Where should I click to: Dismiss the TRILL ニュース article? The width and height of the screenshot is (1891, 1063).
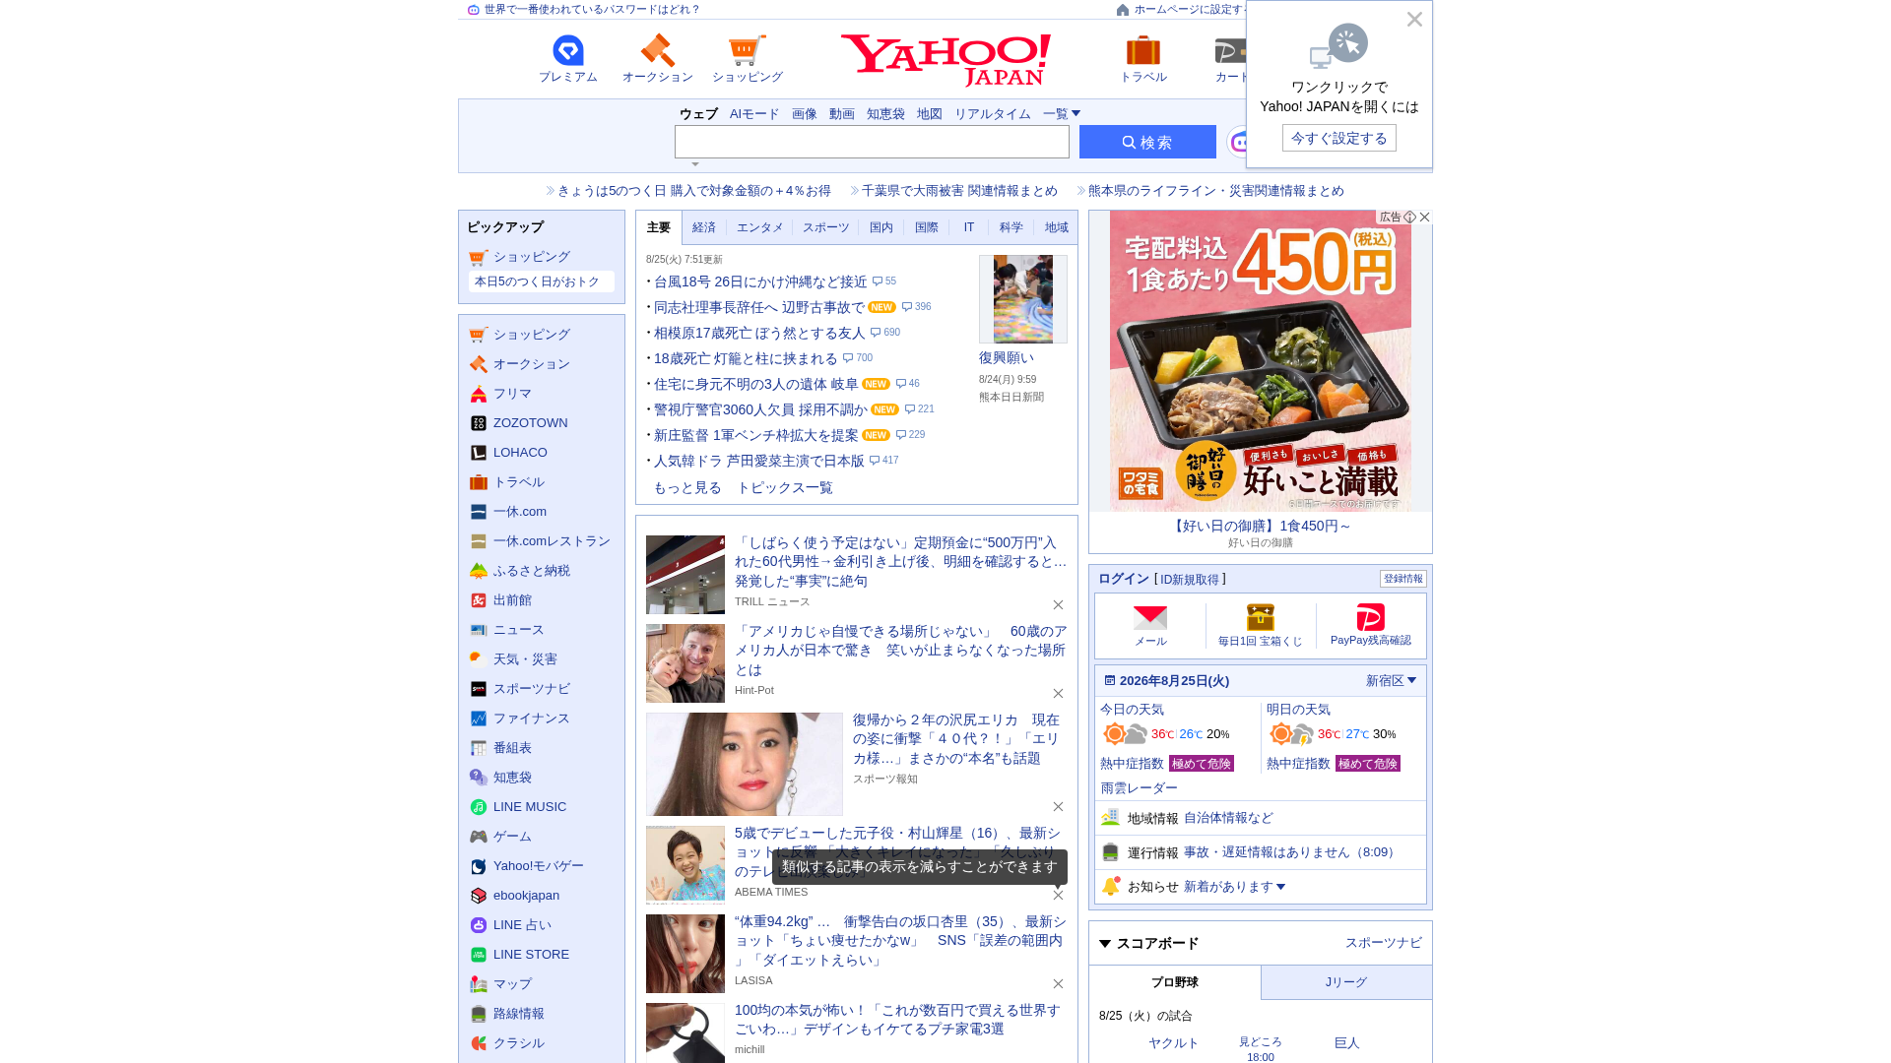(1058, 604)
